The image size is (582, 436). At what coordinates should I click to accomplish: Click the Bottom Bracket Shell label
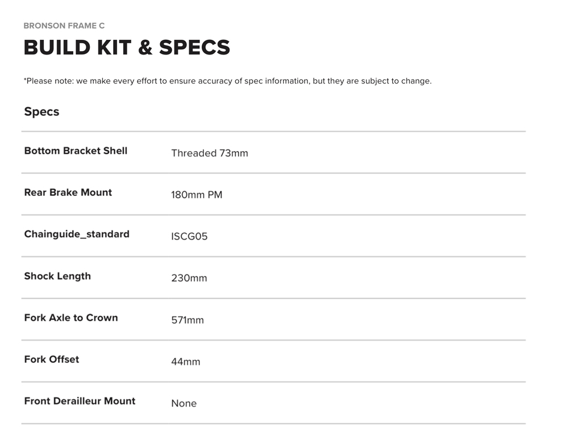point(76,151)
